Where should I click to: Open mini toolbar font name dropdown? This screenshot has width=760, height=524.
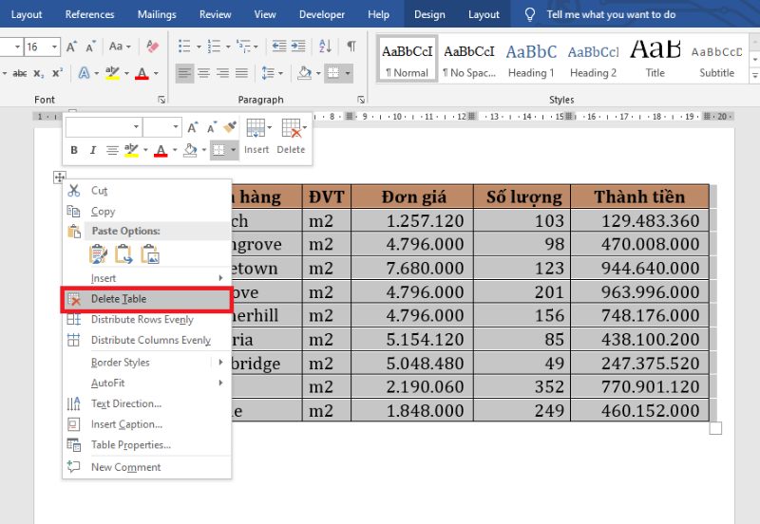[x=136, y=127]
